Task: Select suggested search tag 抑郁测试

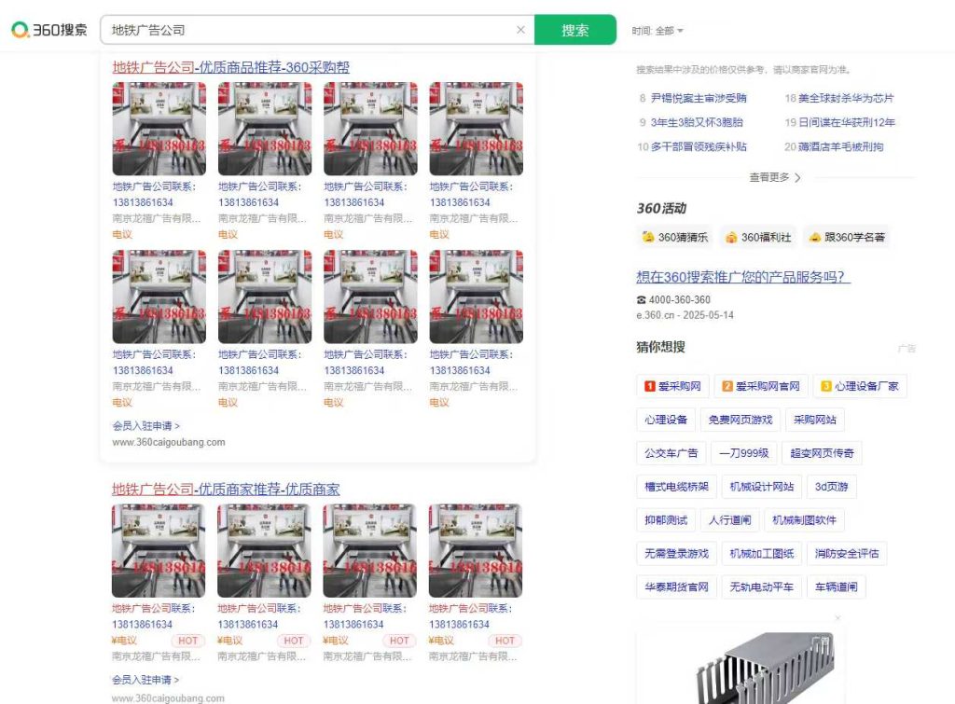Action: click(666, 520)
